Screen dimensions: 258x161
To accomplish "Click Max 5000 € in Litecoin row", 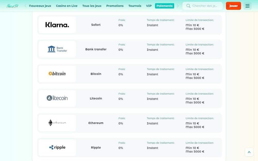I will click(195, 102).
